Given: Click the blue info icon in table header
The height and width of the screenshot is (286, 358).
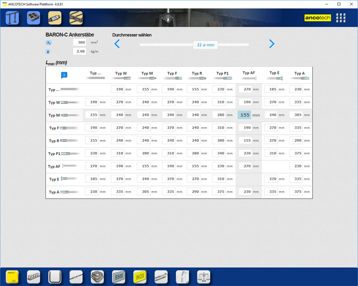Looking at the screenshot, I should click(64, 75).
